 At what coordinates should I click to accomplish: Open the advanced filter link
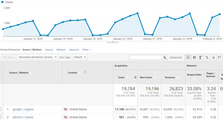tap(176, 58)
